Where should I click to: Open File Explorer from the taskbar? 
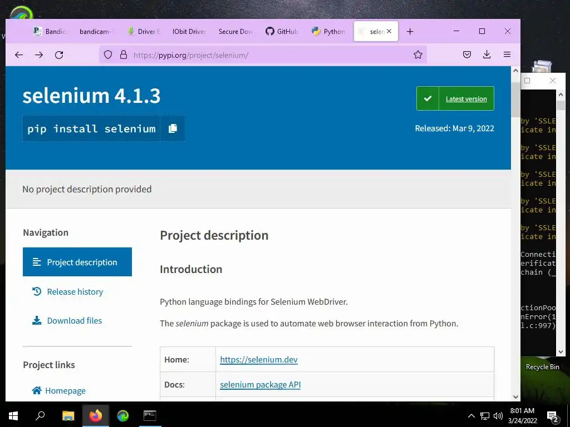(68, 415)
